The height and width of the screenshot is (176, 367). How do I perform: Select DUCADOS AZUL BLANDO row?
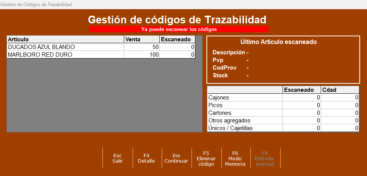pos(101,47)
